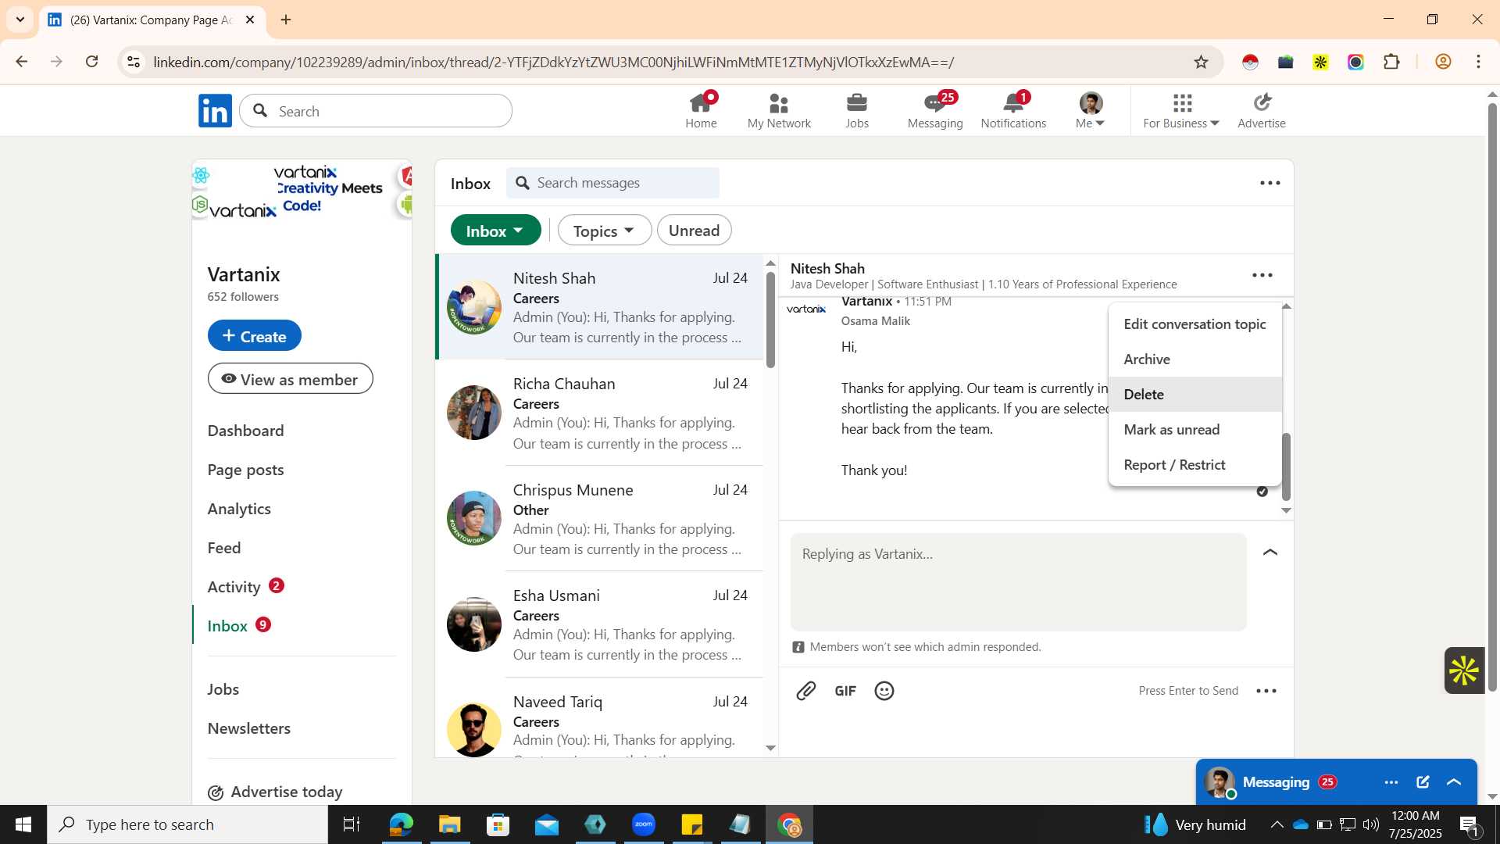The width and height of the screenshot is (1500, 844).
Task: Bookmark this page with the star icon
Action: tap(1201, 62)
